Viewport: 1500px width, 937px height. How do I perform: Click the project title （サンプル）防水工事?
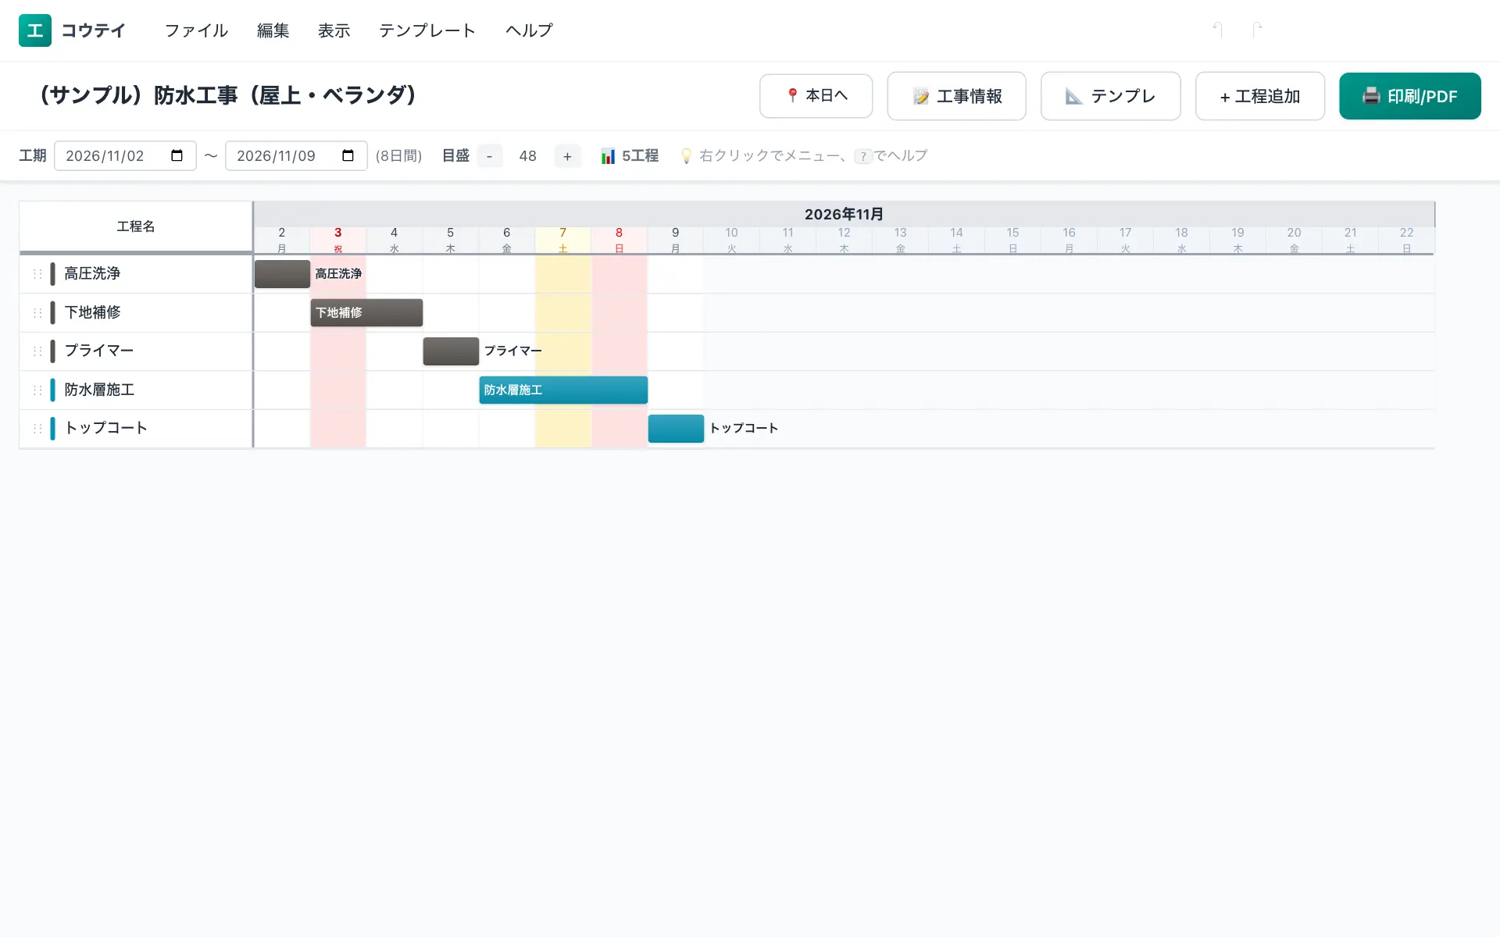[228, 95]
